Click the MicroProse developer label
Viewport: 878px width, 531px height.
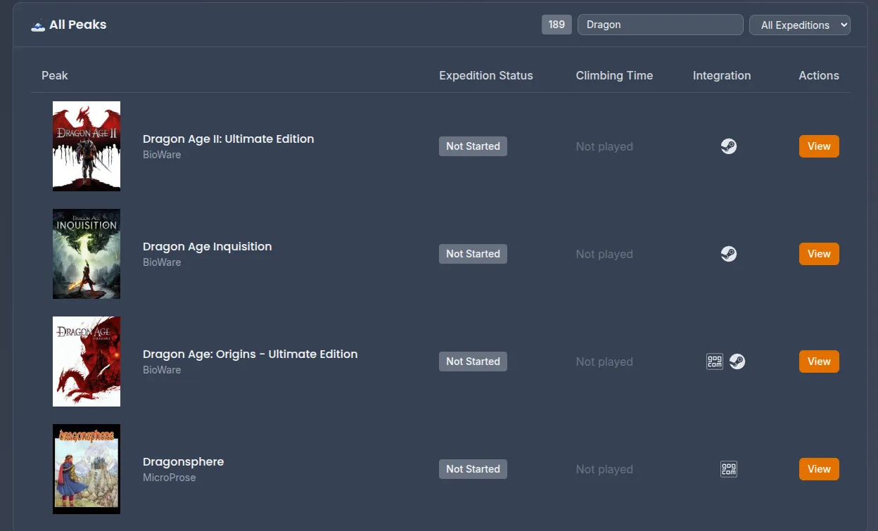click(x=170, y=478)
